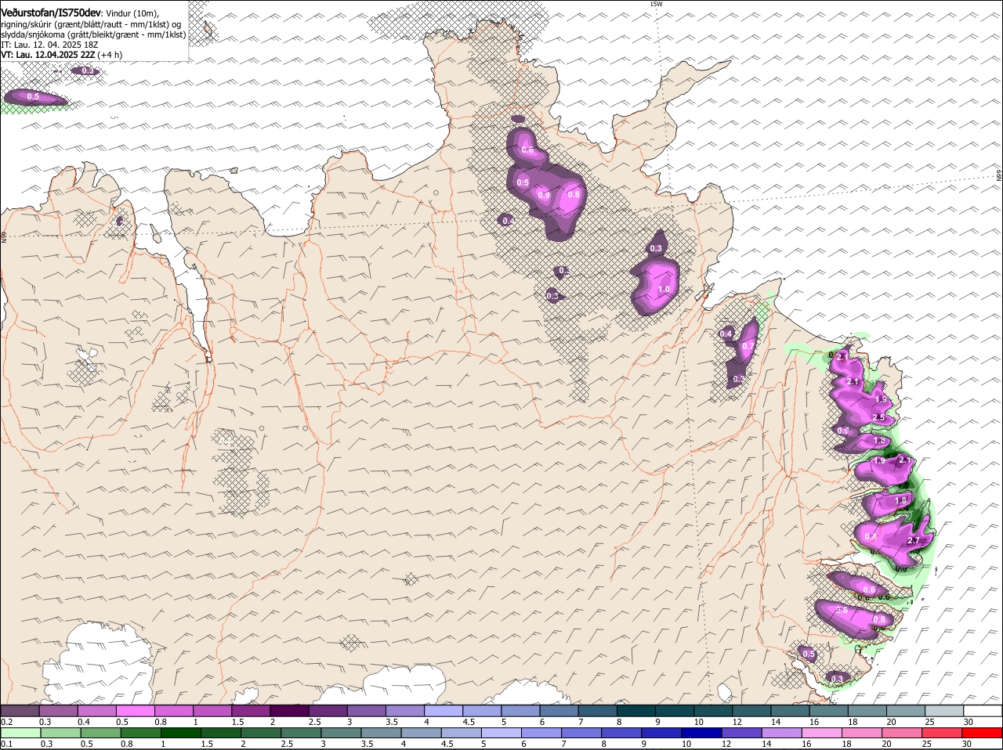Click the bright red swatch after 30, bottom row
Image resolution: width=1003 pixels, height=750 pixels.
click(x=983, y=734)
